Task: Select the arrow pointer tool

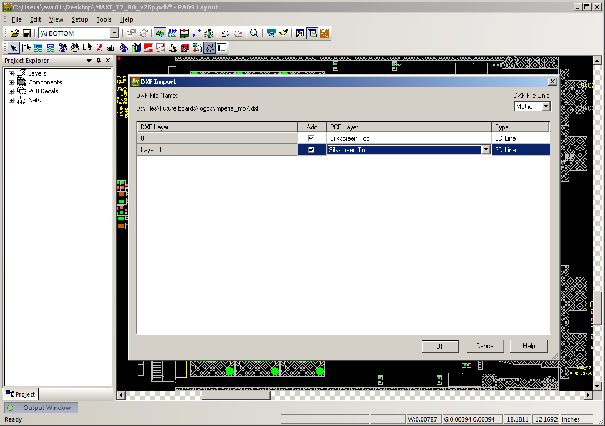Action: pos(13,48)
